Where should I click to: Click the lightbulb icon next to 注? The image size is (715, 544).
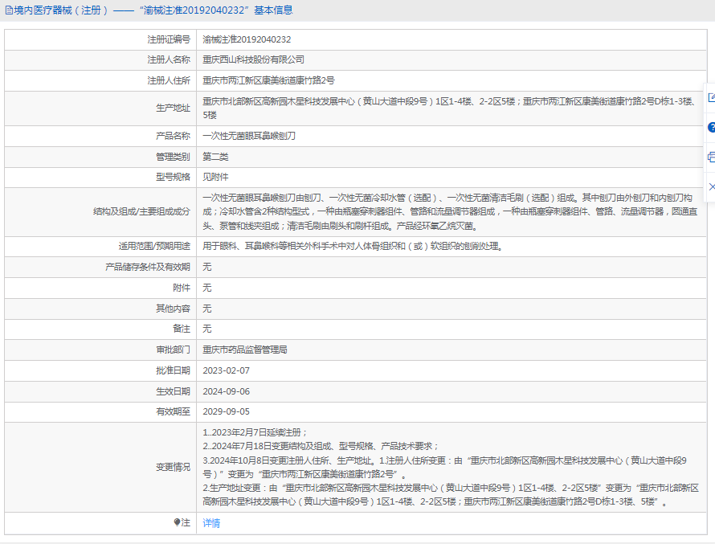click(x=178, y=522)
